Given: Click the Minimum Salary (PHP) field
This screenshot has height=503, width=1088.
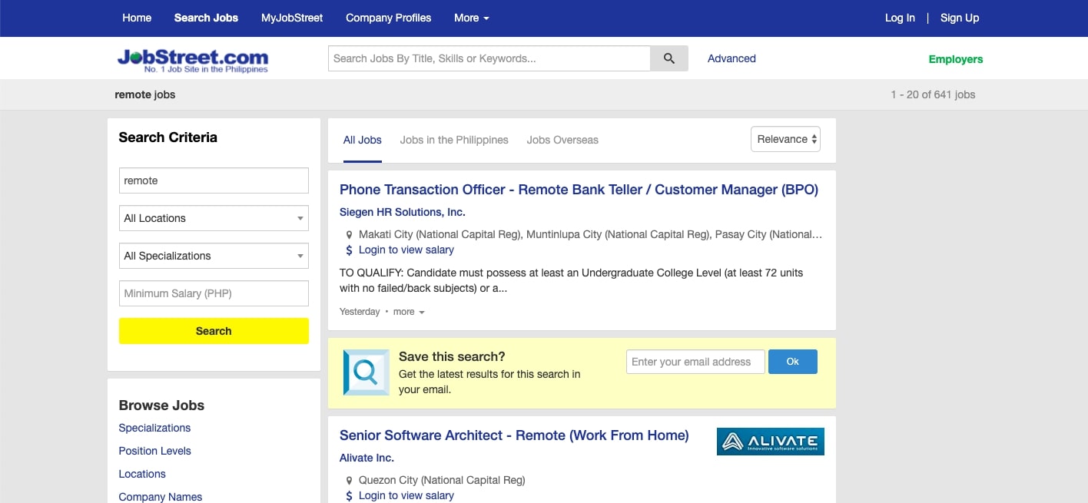Looking at the screenshot, I should click(214, 293).
